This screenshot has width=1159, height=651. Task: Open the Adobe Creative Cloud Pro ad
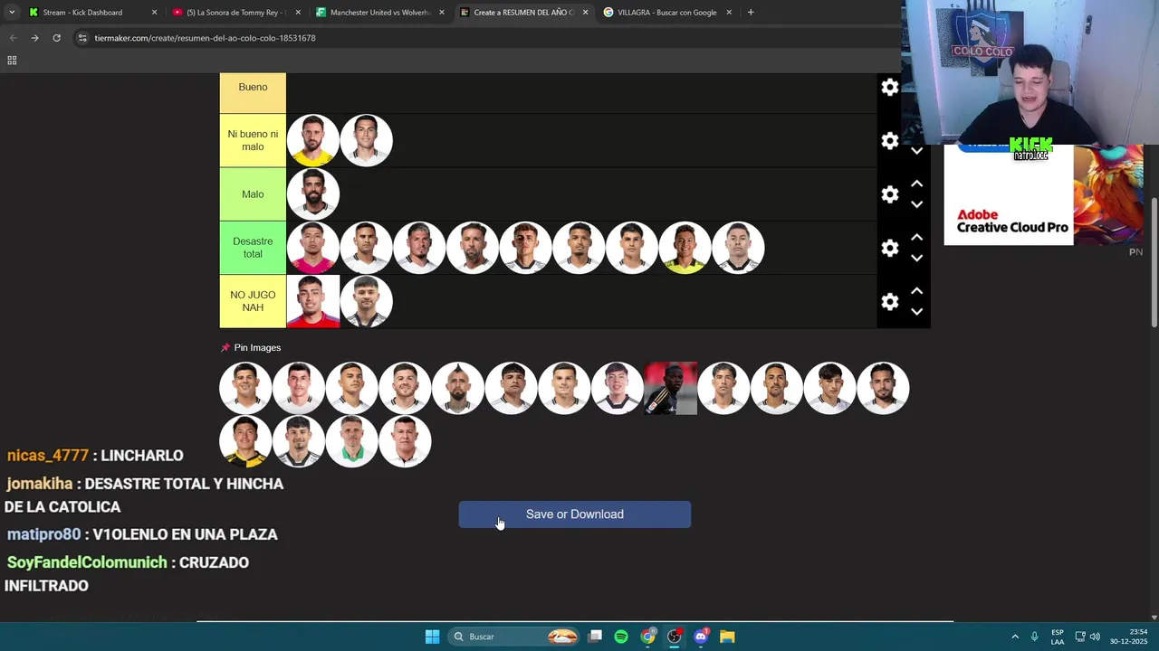1043,195
